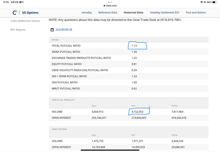Screen dimensions: 220x152
Task: Click the put volume value 4,152,952
Action: [137, 112]
